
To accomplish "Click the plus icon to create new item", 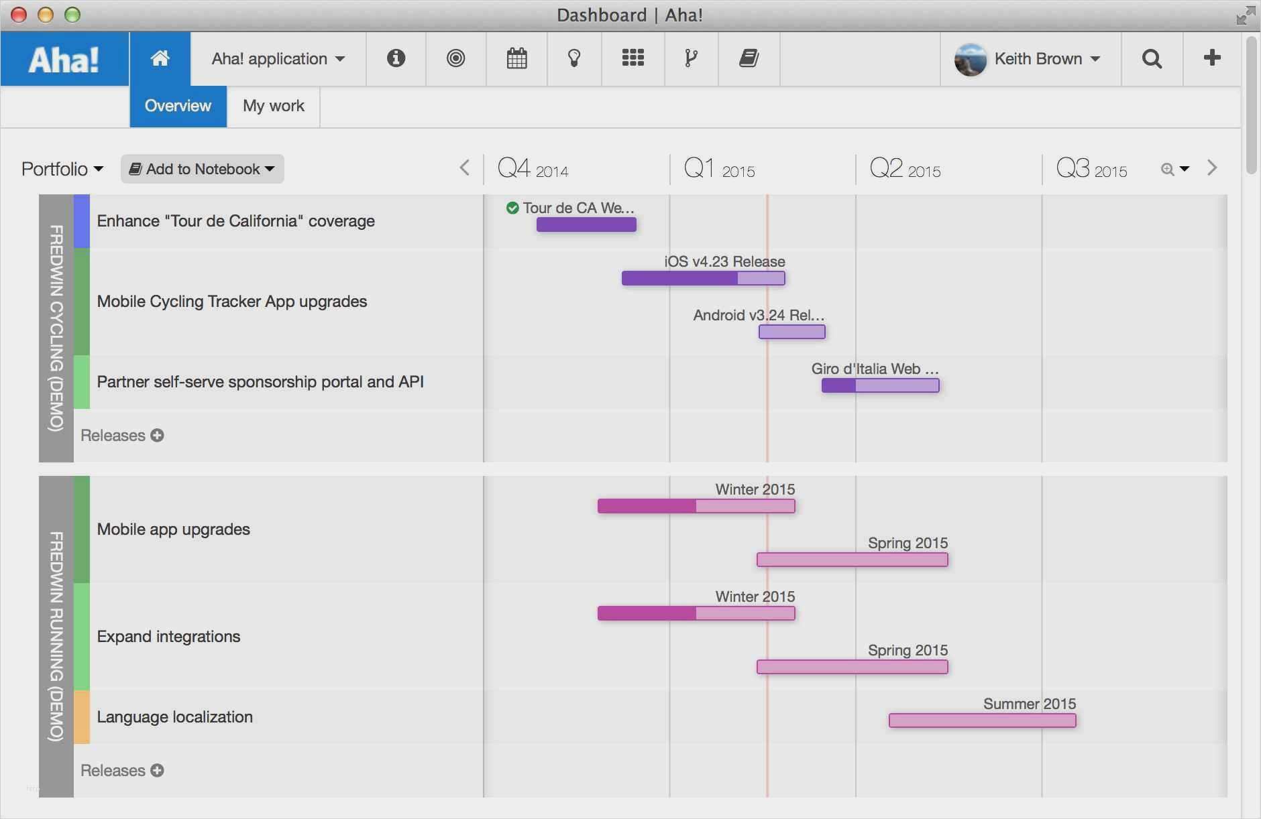I will [1211, 59].
